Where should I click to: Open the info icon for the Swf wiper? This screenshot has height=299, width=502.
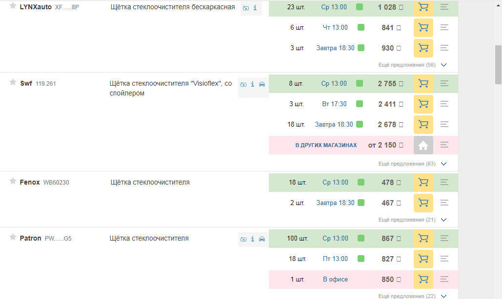pos(252,84)
